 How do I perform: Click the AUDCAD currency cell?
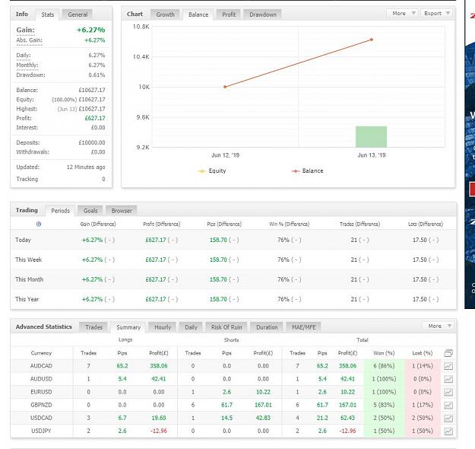(x=41, y=366)
